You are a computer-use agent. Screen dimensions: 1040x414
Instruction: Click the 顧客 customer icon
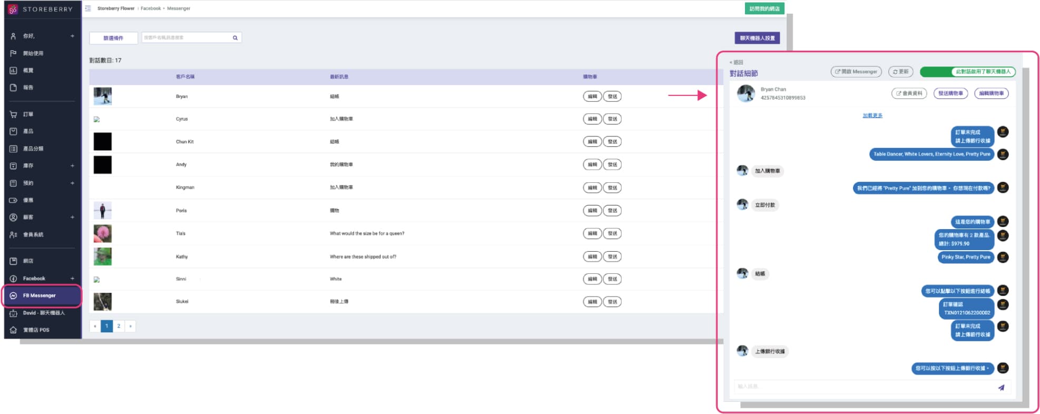tap(13, 217)
